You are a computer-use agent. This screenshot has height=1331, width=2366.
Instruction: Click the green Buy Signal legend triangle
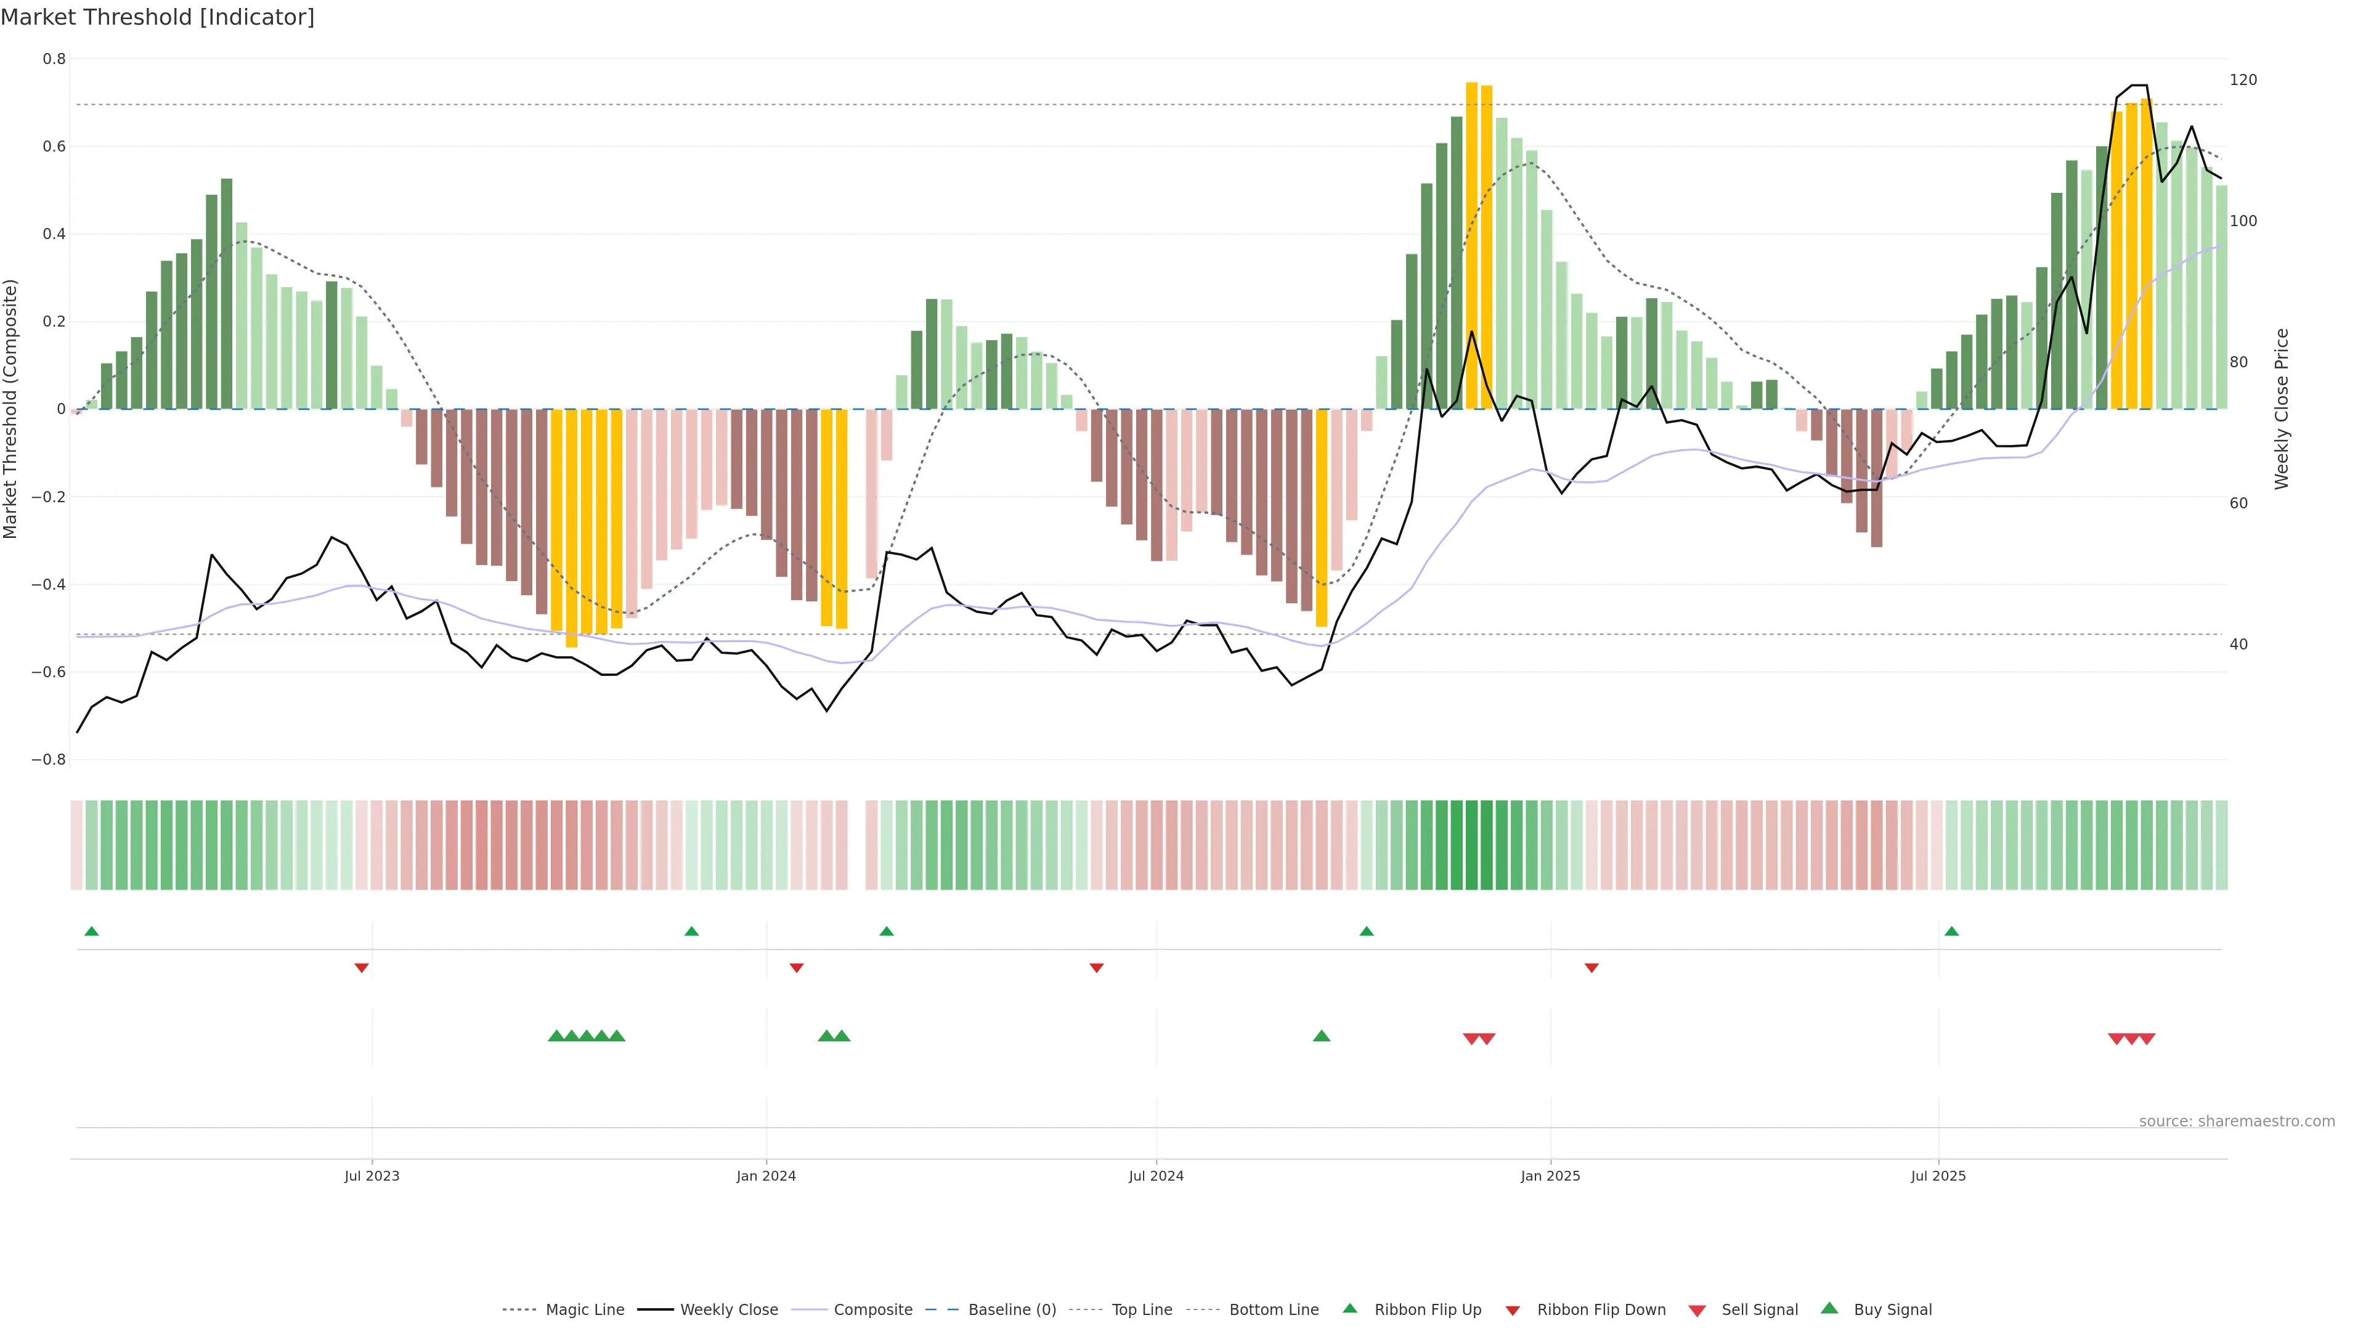tap(1829, 1308)
